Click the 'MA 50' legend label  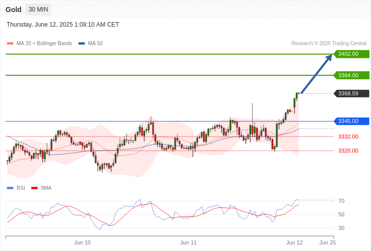tap(96, 44)
